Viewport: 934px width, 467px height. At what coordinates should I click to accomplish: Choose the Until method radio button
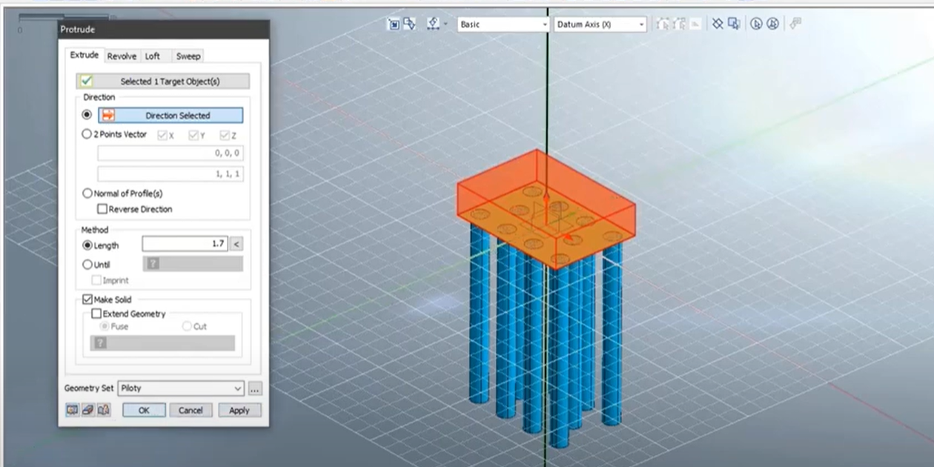tap(87, 265)
